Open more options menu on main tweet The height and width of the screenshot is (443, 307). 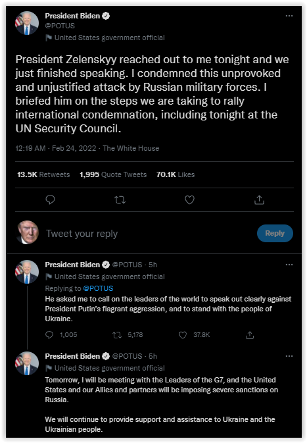pyautogui.click(x=289, y=16)
